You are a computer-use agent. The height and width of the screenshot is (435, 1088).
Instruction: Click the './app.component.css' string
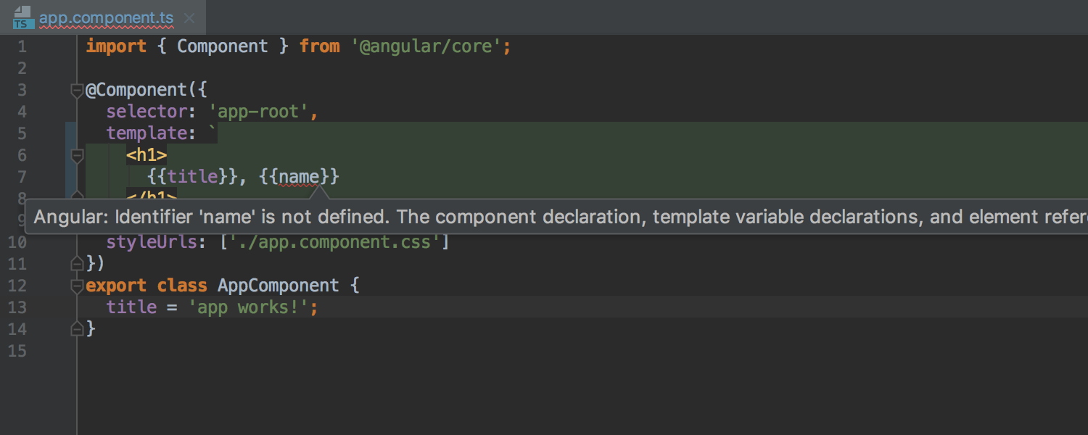[334, 242]
